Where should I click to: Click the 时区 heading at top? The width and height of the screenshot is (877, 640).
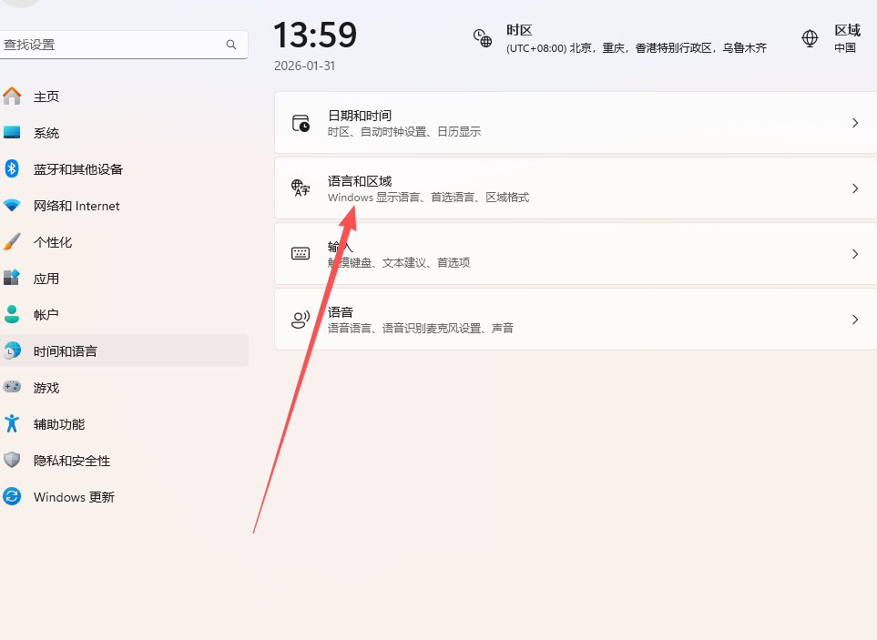click(x=519, y=30)
